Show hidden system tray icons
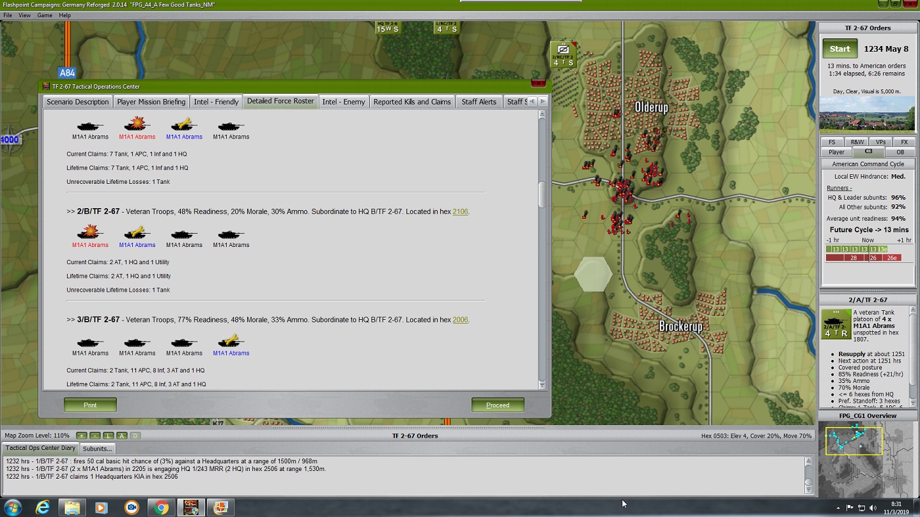 click(x=838, y=508)
